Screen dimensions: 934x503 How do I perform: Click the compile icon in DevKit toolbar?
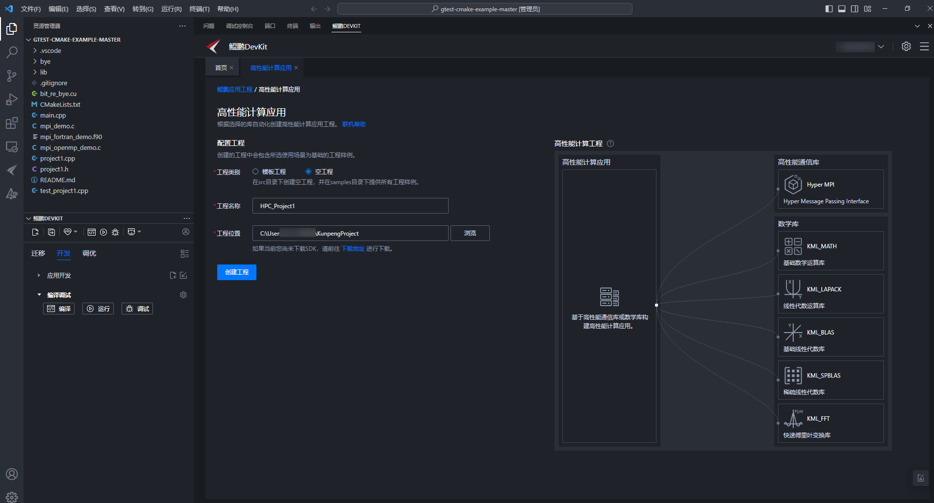(92, 232)
